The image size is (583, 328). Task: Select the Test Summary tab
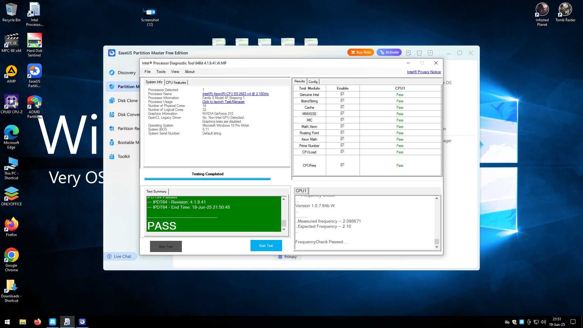pyautogui.click(x=156, y=191)
